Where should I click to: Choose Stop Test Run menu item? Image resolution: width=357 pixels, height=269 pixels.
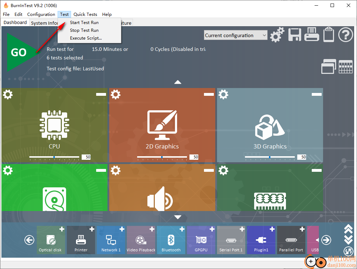pyautogui.click(x=84, y=30)
